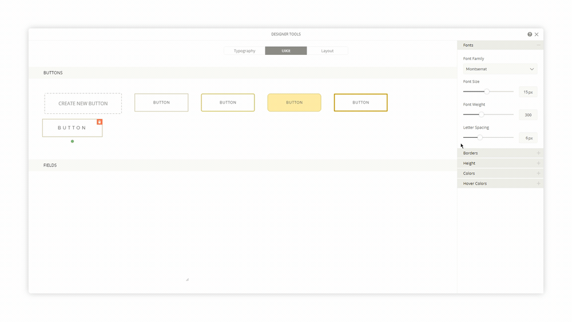Click the Font Size slider handle
572x322 pixels.
(x=487, y=92)
